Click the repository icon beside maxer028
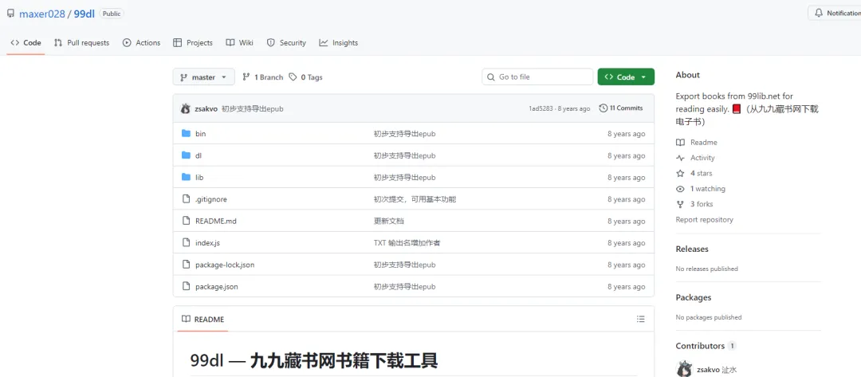The height and width of the screenshot is (377, 861). pos(10,14)
